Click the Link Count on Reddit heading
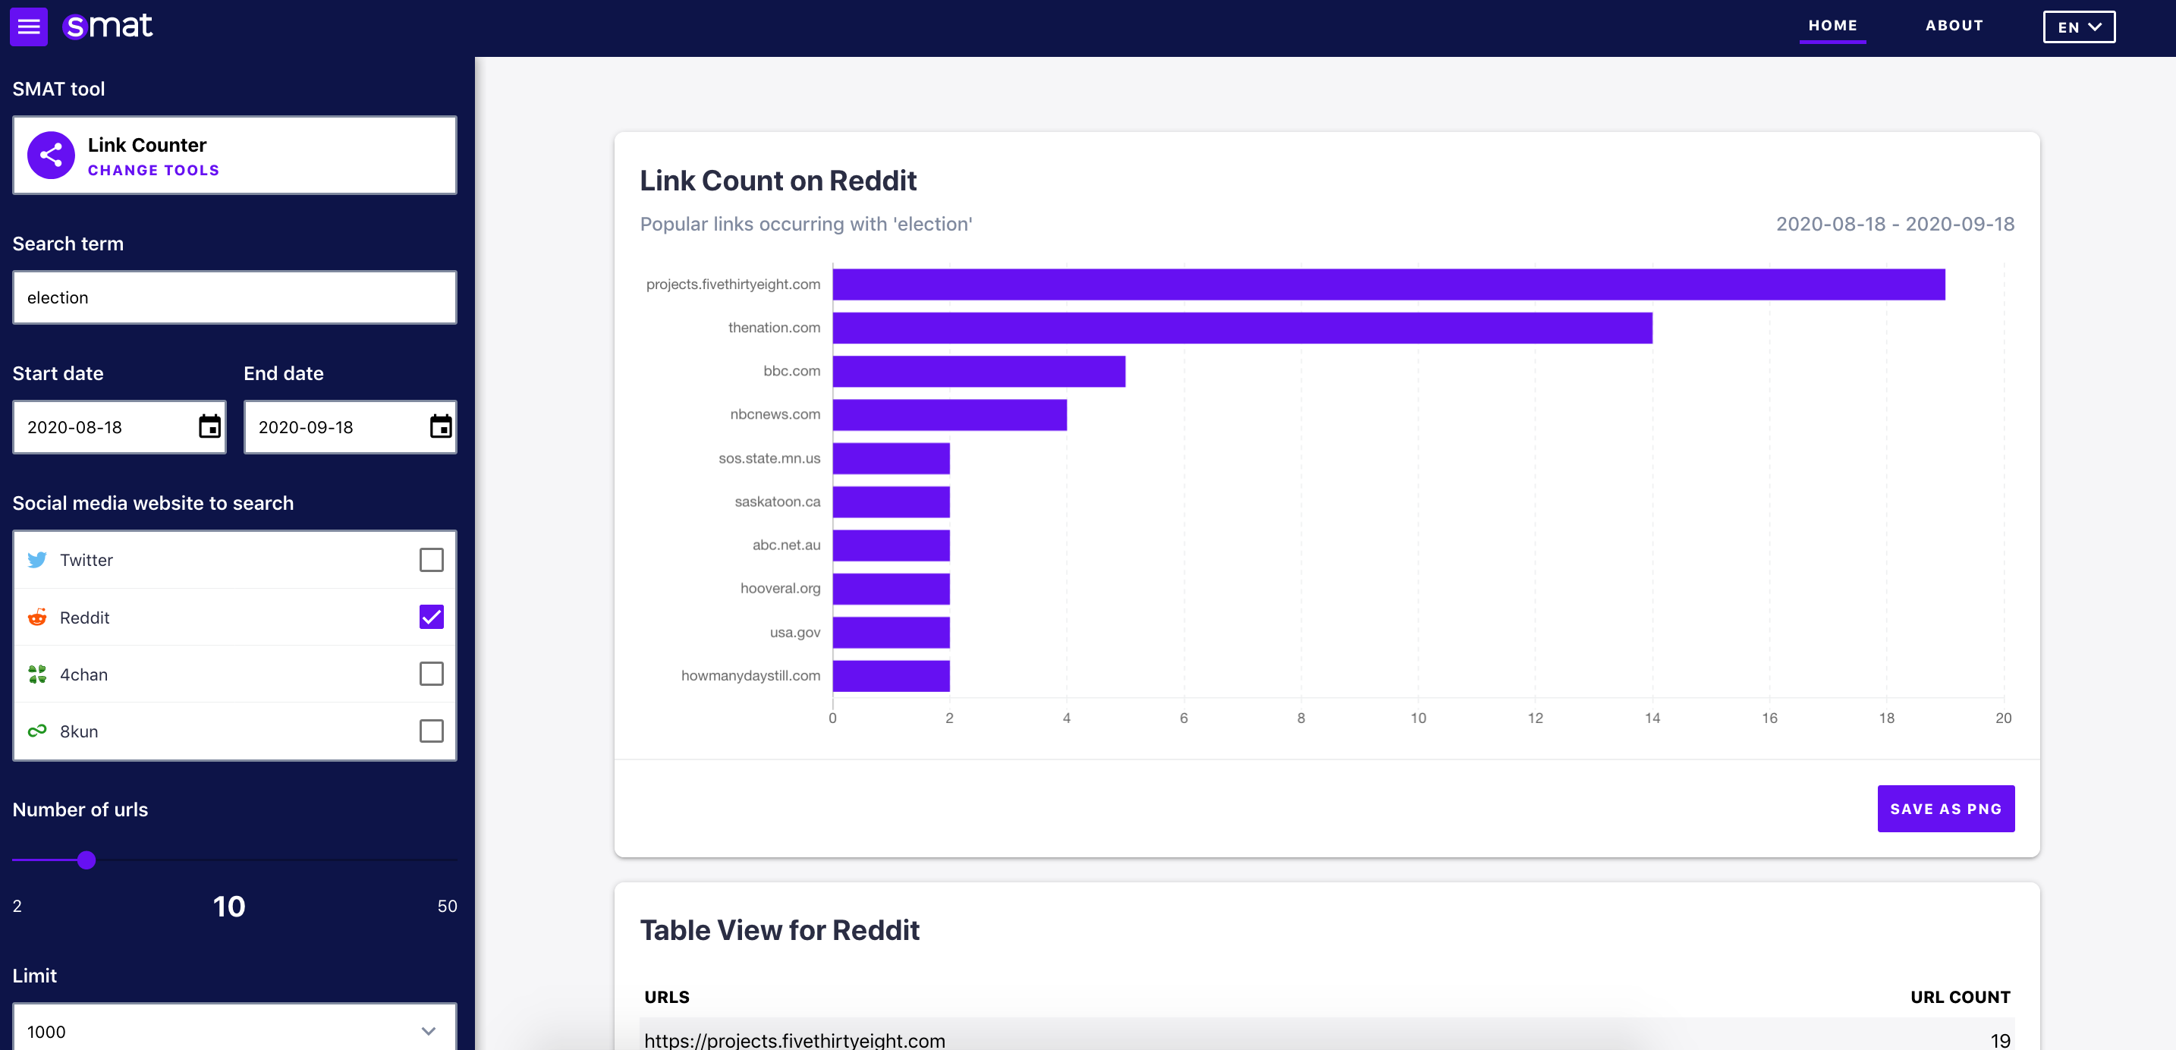 778,181
